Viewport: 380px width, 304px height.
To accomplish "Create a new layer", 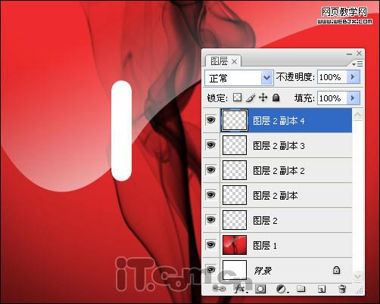I will (x=322, y=289).
